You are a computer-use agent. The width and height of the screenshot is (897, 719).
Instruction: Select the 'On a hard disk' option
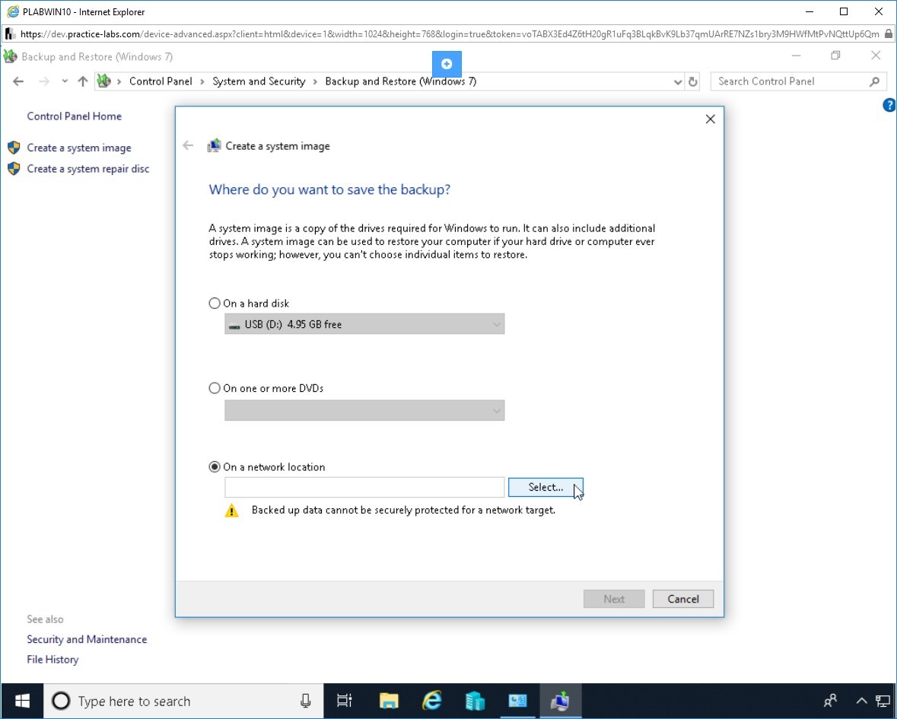click(x=215, y=303)
